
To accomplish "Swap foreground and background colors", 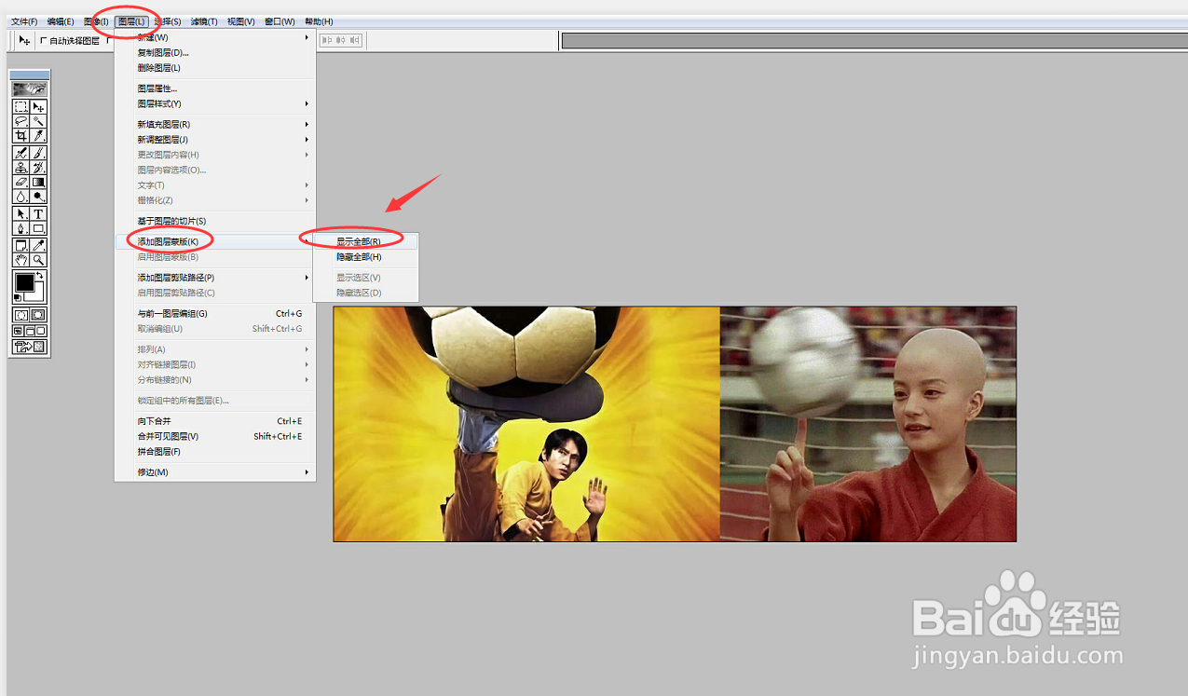I will 40,274.
